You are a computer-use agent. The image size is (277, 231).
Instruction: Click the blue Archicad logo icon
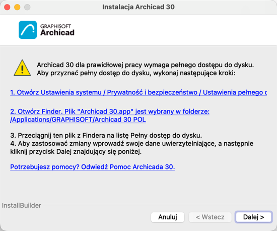click(28, 30)
